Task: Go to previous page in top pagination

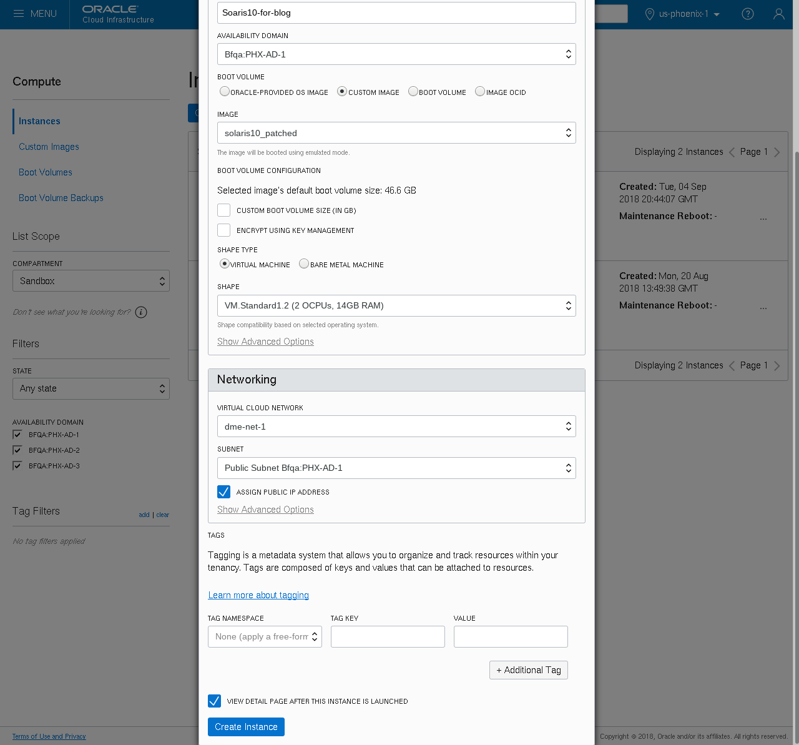Action: coord(732,152)
